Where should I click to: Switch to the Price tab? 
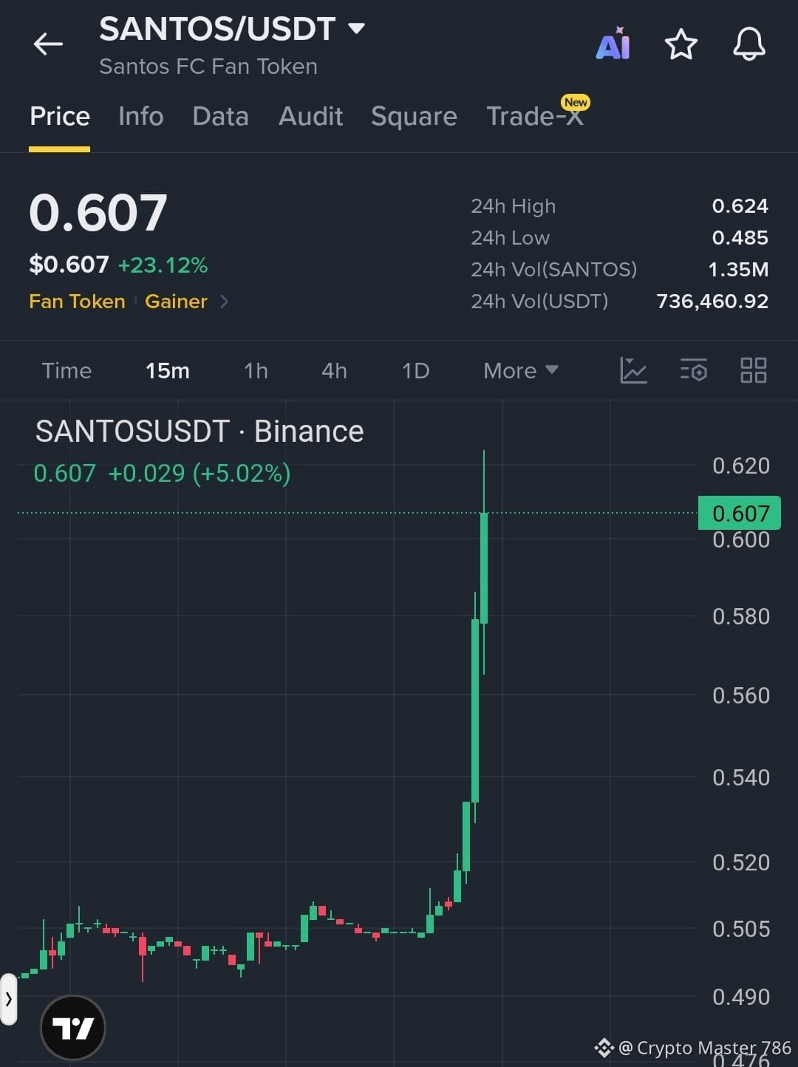[60, 117]
